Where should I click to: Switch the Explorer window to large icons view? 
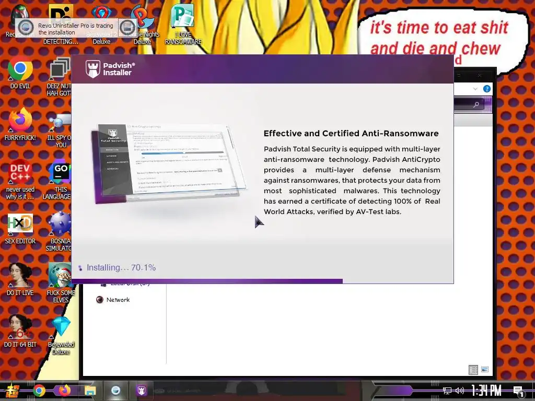[485, 369]
